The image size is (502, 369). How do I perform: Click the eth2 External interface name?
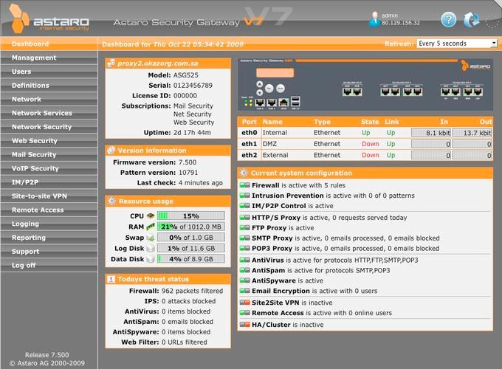coord(275,155)
